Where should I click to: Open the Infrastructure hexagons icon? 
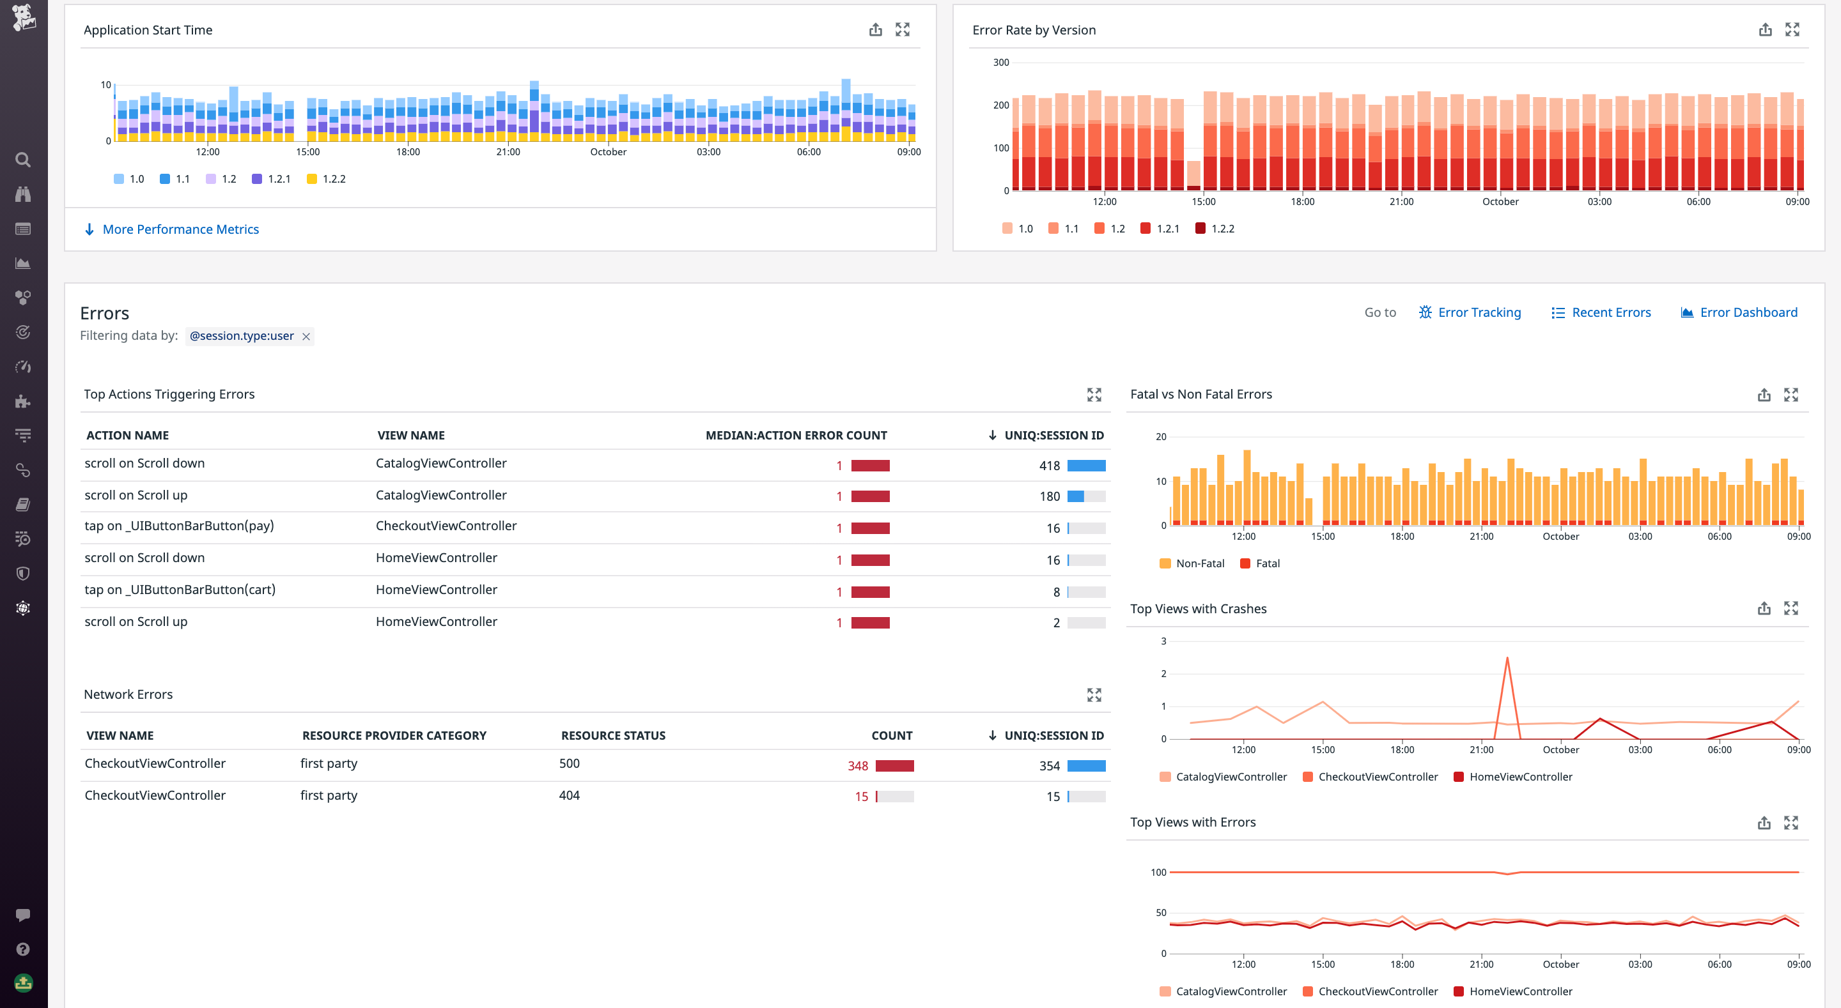click(x=23, y=298)
